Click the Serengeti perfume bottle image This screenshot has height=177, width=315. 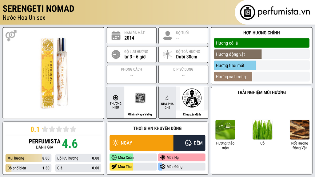click(54, 73)
